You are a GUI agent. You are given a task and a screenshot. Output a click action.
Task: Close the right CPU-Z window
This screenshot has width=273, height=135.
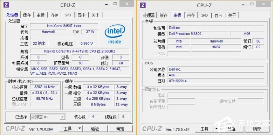pyautogui.click(x=264, y=4)
